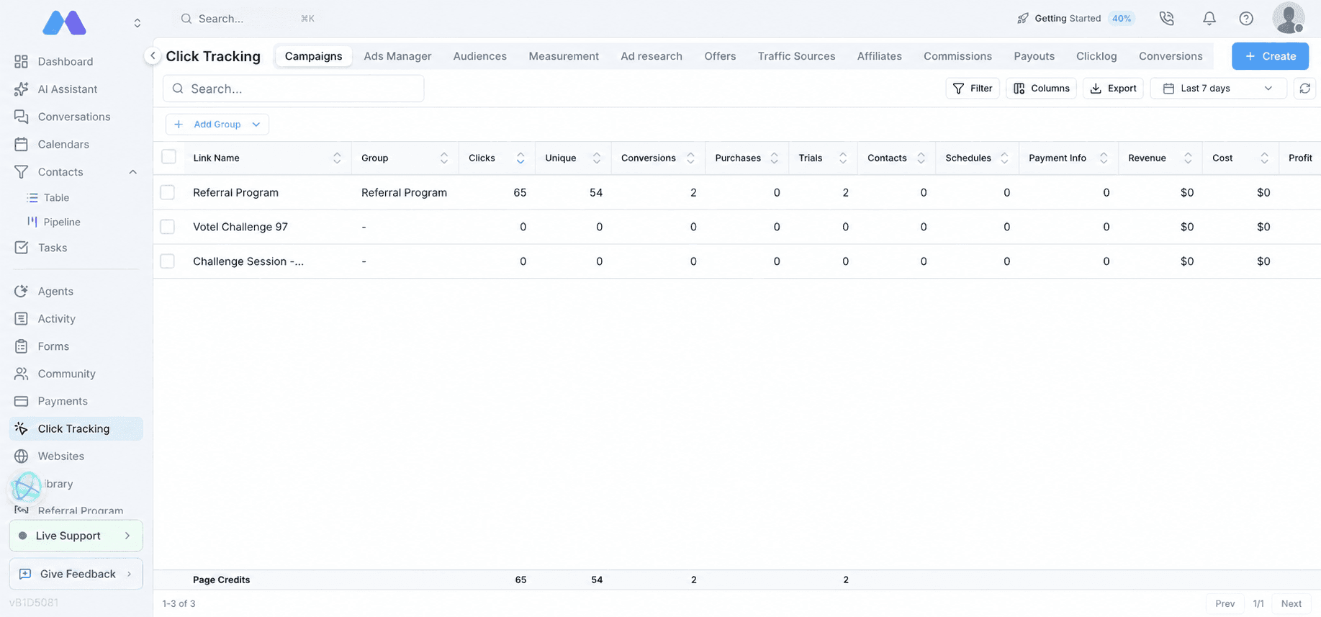The height and width of the screenshot is (617, 1321).
Task: Open the Conversations chat icon
Action: (22, 117)
